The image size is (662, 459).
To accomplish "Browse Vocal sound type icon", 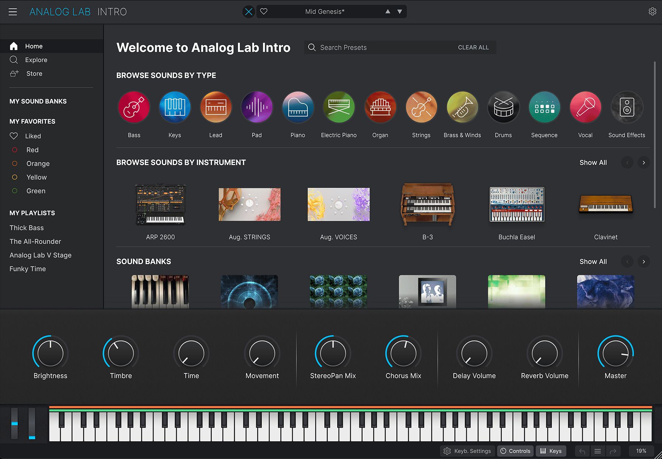I will (x=585, y=107).
